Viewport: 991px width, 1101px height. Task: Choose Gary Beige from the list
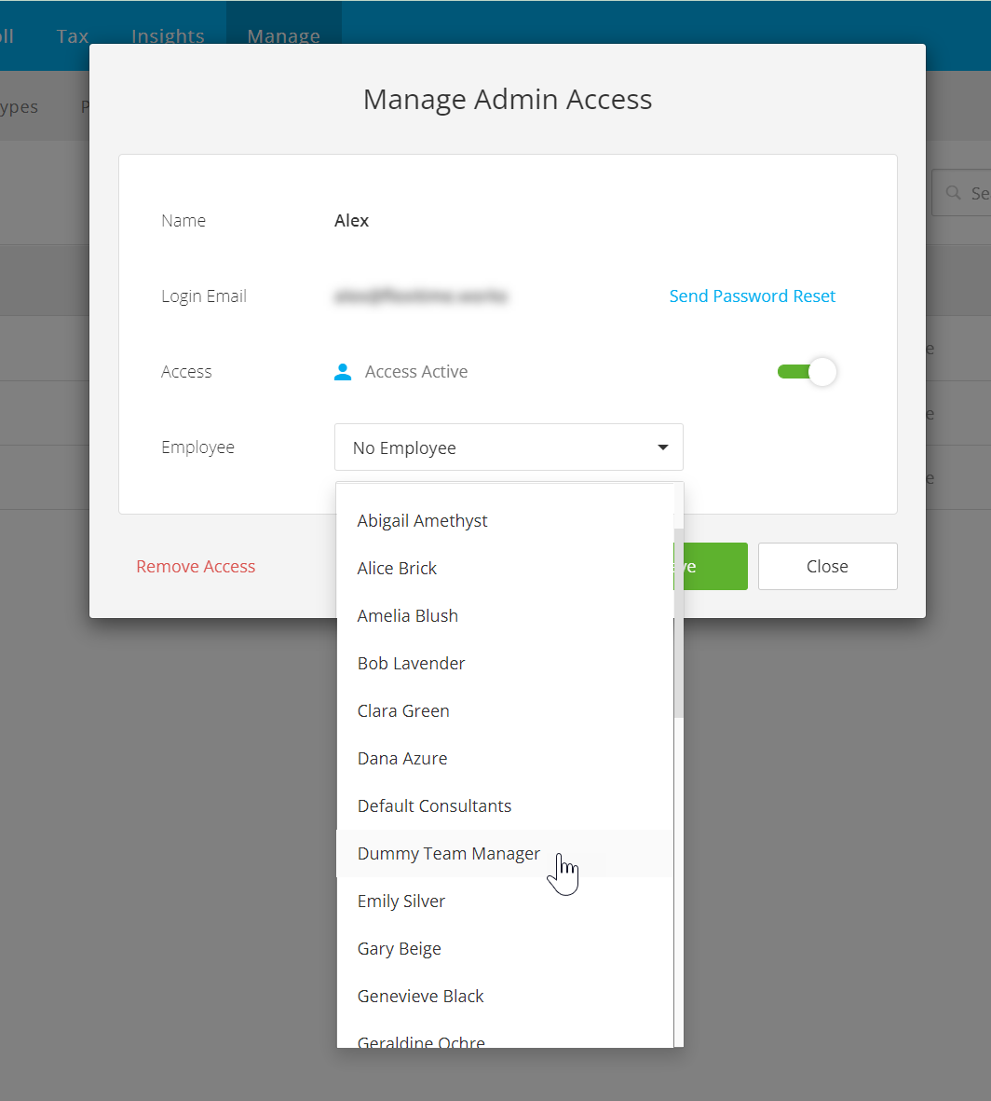(505, 949)
